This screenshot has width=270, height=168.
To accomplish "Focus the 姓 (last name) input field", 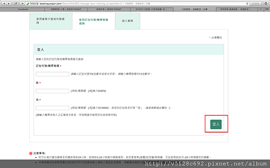I will coord(52,91).
